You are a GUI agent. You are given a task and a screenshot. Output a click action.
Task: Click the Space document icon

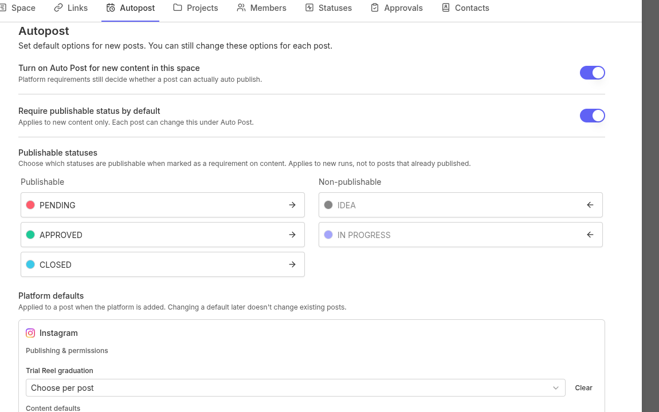[3, 7]
